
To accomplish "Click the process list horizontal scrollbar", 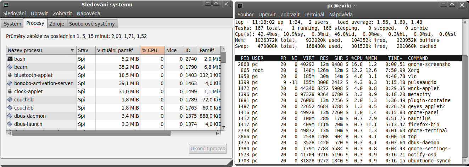I will [x=91, y=133].
